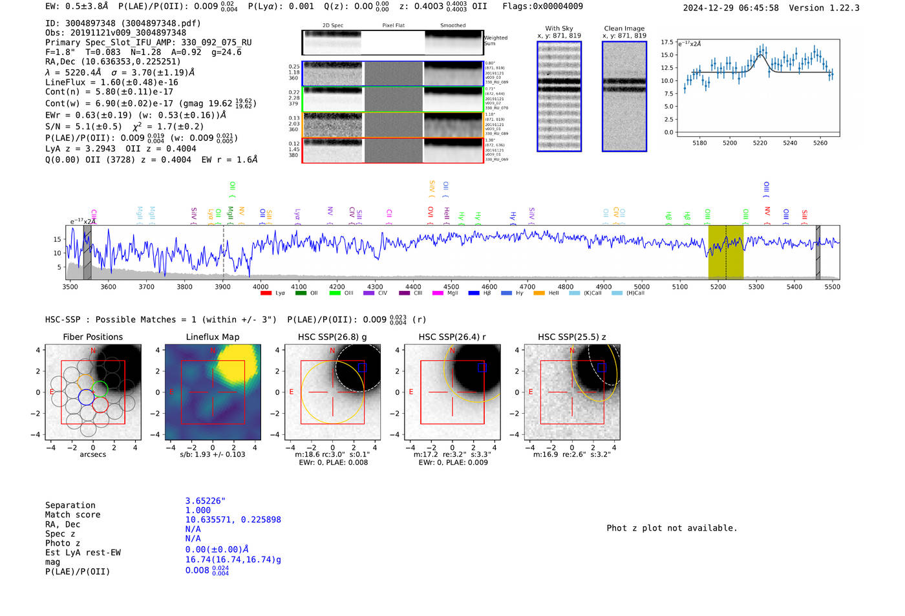The image size is (905, 616).
Task: Select the dark green OII legend swatch
Action: pos(301,293)
